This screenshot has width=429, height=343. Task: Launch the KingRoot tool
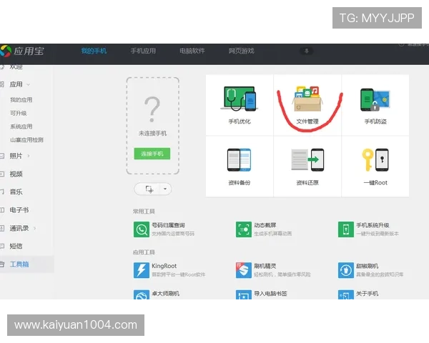[141, 269]
